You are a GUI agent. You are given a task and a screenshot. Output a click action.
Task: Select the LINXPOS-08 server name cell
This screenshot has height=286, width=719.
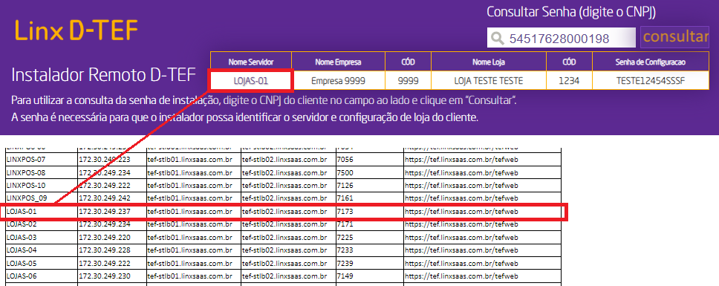[x=42, y=172]
